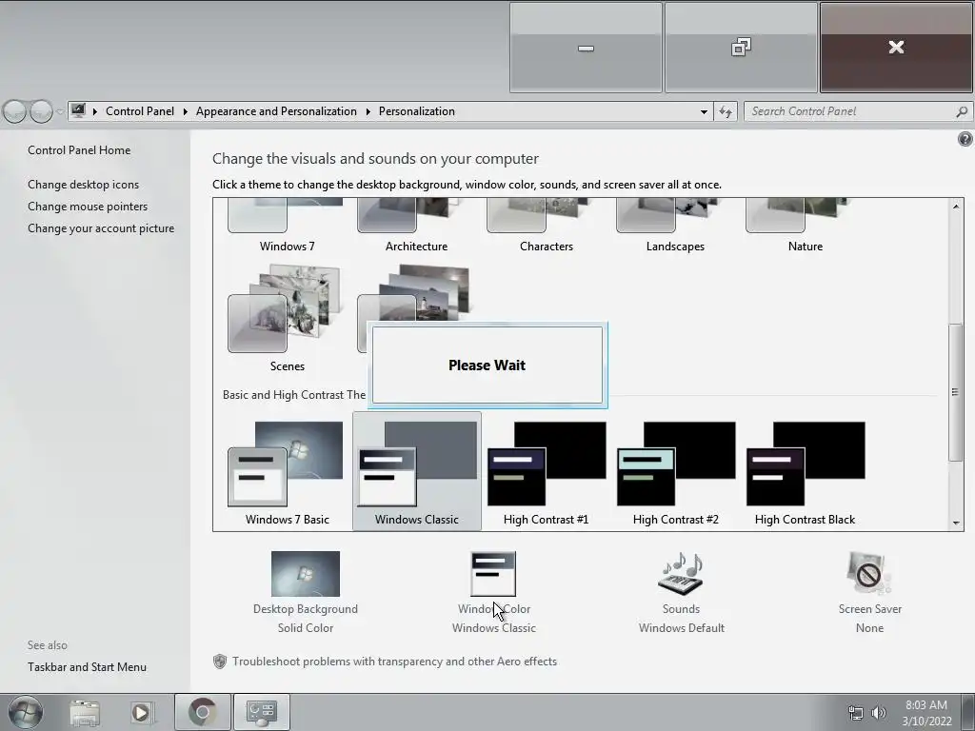Click theme list scroll down arrow
The height and width of the screenshot is (731, 975).
[x=956, y=524]
